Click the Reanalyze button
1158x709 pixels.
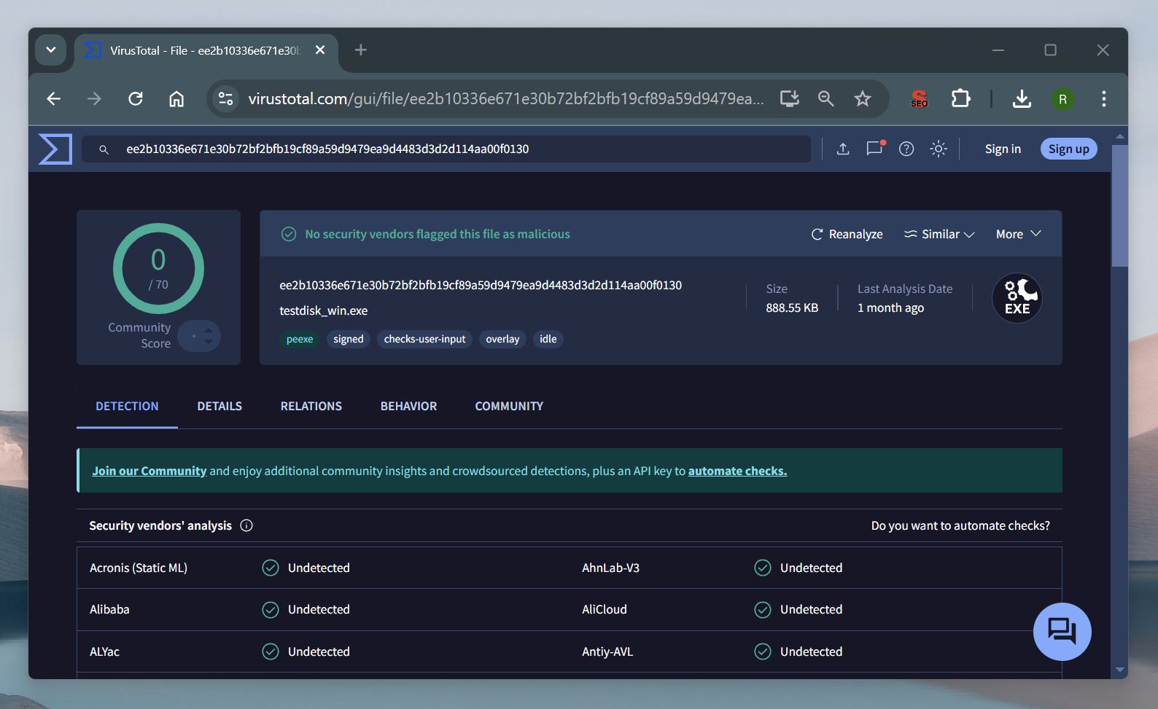[x=847, y=234]
